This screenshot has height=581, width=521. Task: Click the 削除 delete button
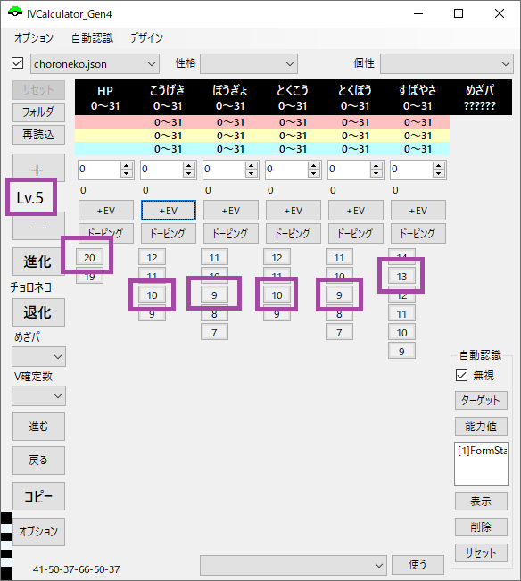(x=481, y=527)
